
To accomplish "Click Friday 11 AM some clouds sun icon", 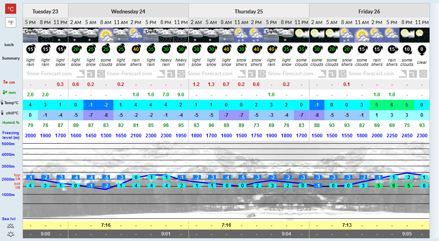I will click(x=362, y=35).
